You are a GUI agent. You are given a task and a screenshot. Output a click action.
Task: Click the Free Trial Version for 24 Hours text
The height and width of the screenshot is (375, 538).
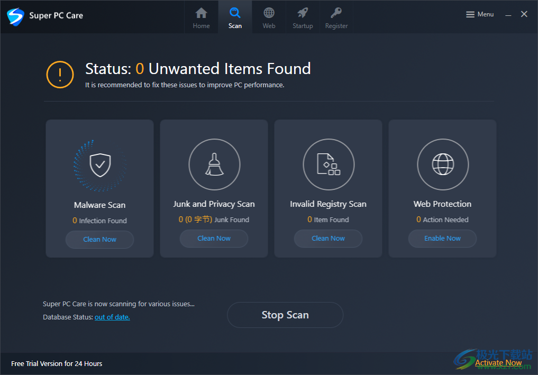57,364
